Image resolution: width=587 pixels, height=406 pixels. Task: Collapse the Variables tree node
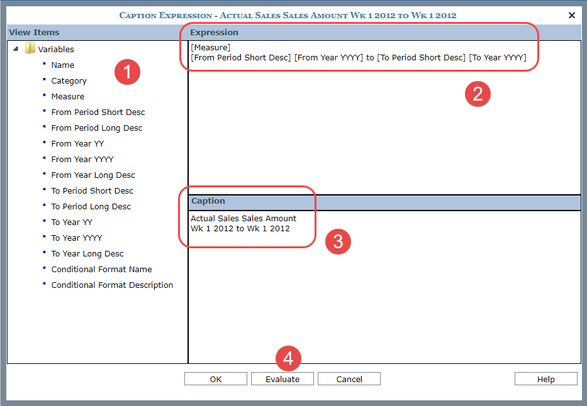tap(15, 49)
